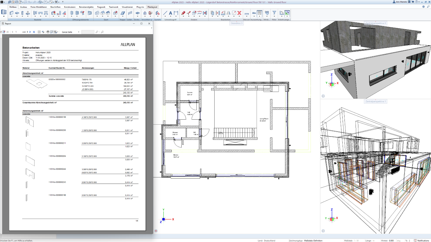Open the Allplan application menu A icon
This screenshot has width=431, height=242.
tap(2, 2)
